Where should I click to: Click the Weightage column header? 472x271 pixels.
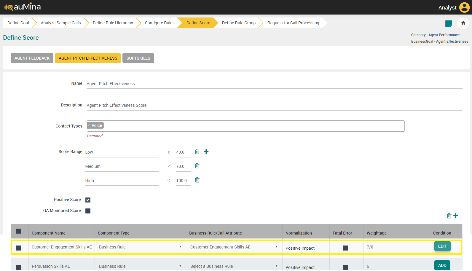(377, 233)
